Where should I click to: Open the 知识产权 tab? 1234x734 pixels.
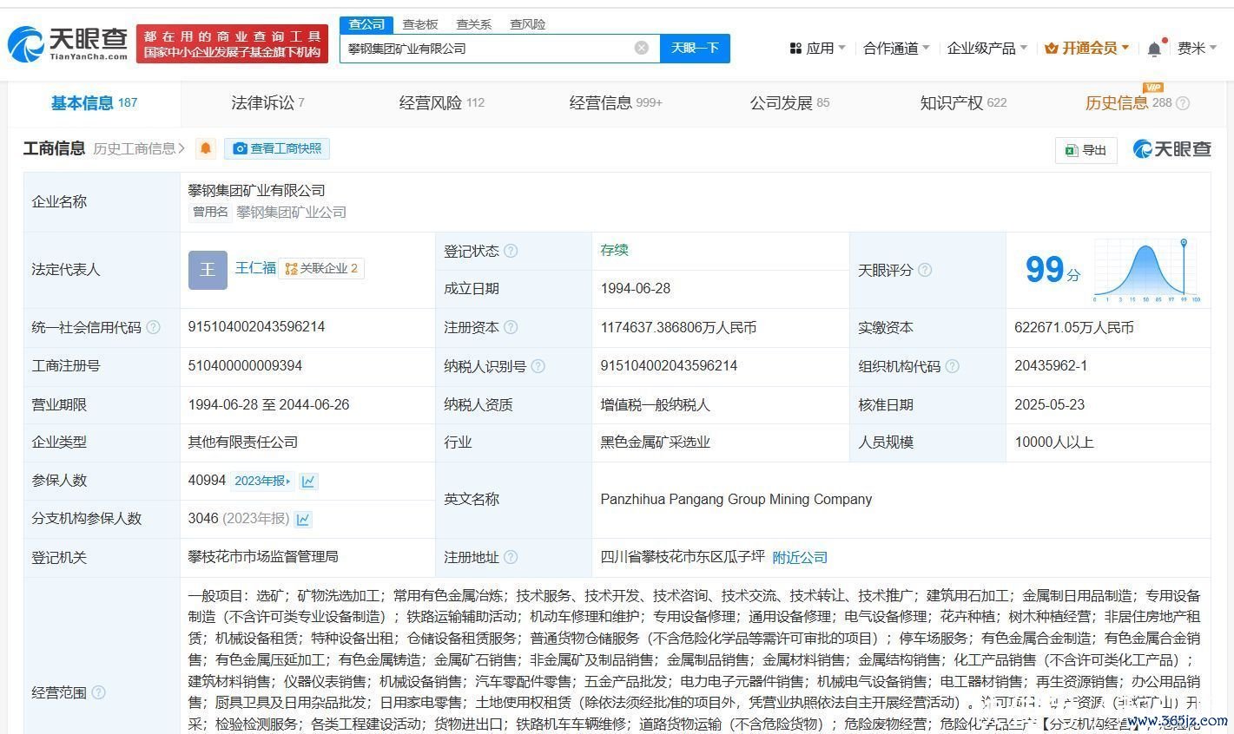[963, 103]
